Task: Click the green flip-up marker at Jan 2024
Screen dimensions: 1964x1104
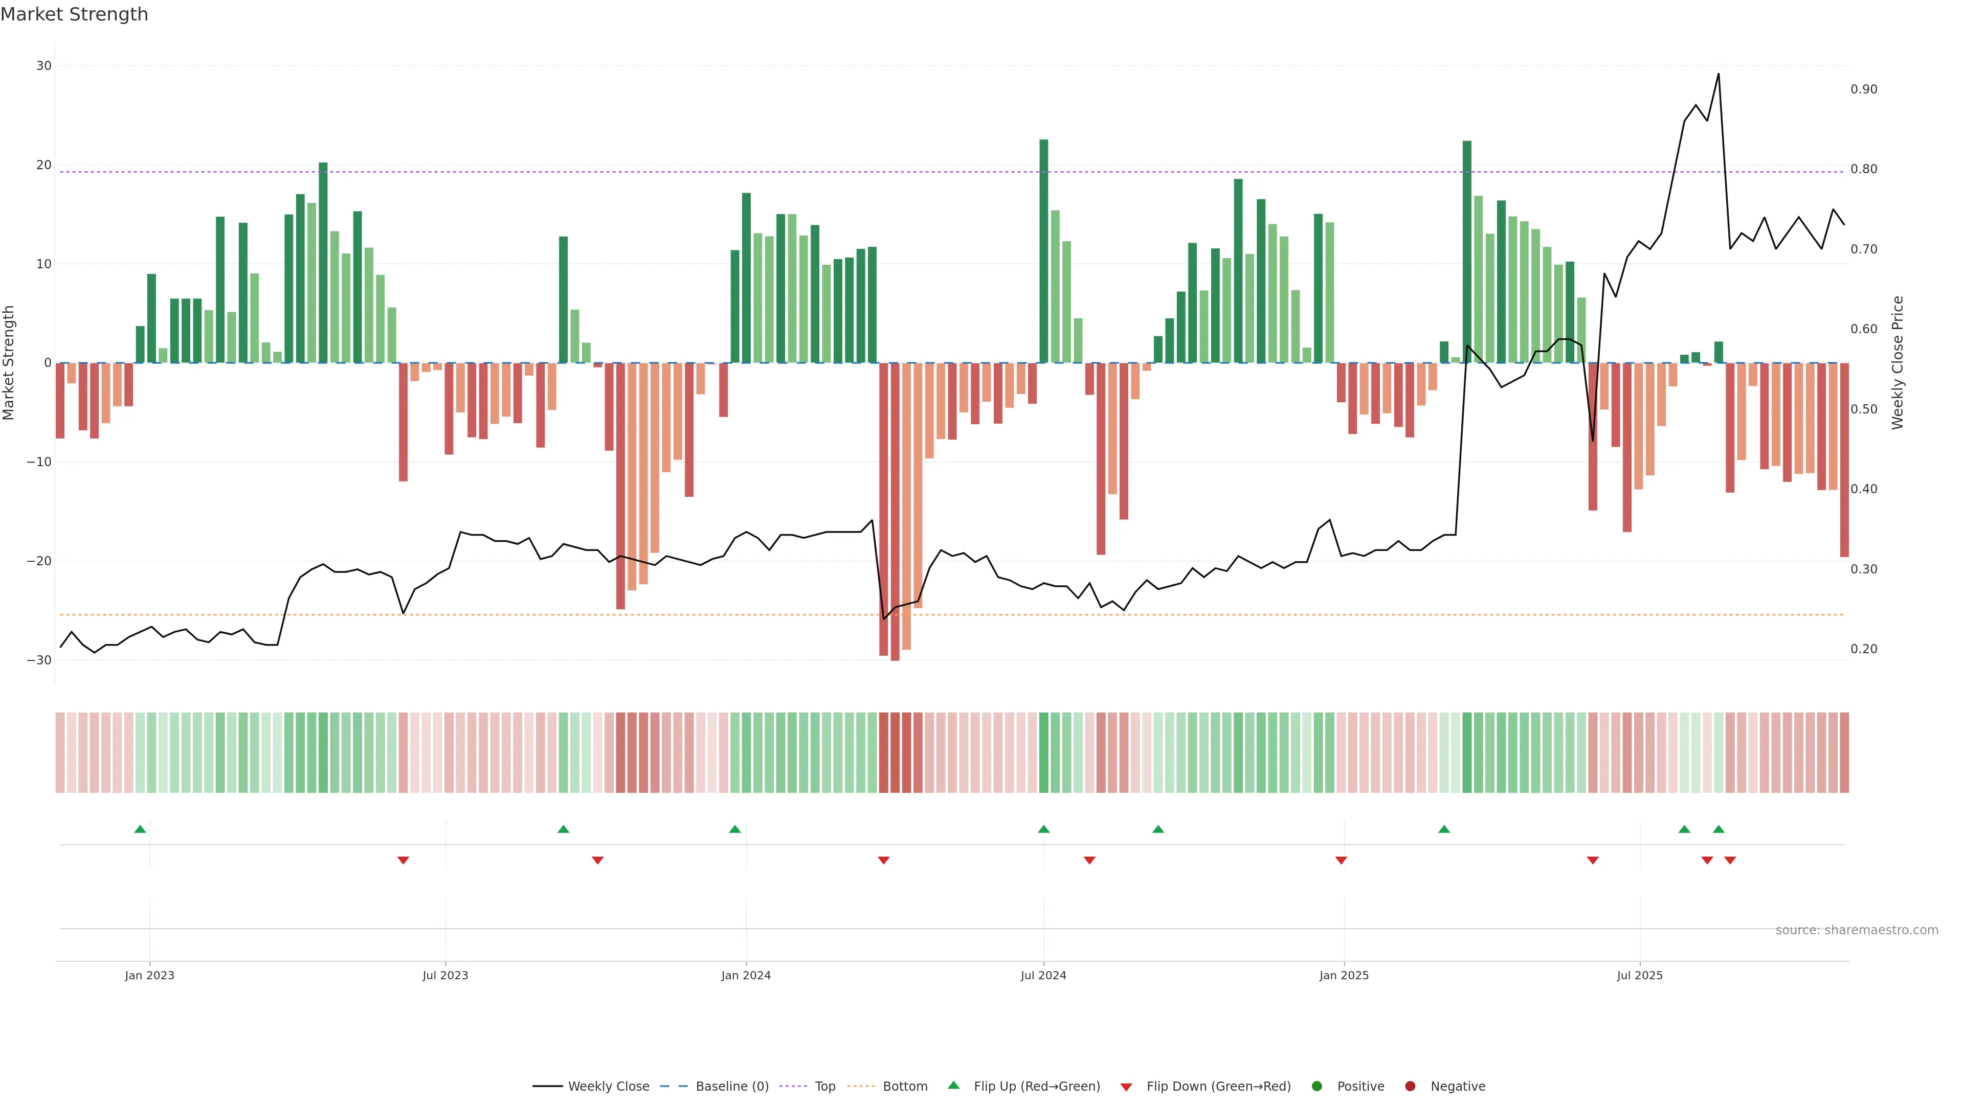Action: [735, 829]
